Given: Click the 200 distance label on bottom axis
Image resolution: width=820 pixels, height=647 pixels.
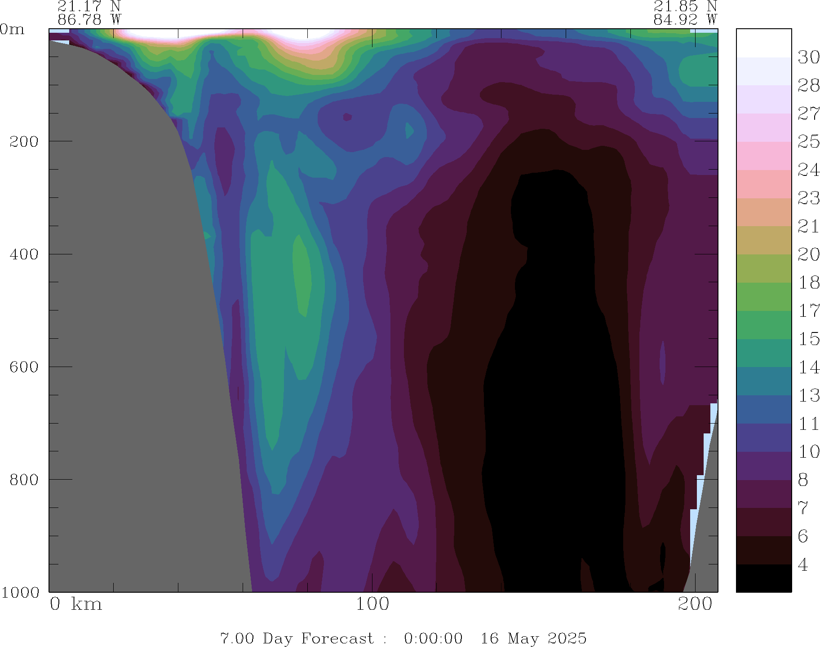Looking at the screenshot, I should 695,604.
